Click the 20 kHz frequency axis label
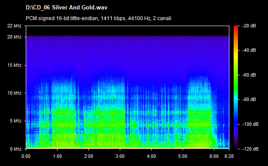 (14, 37)
